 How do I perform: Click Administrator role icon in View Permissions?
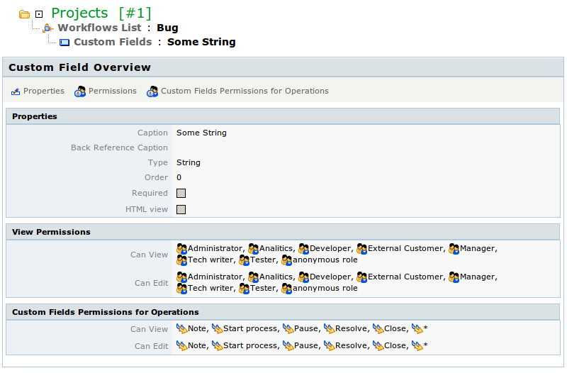pos(181,248)
